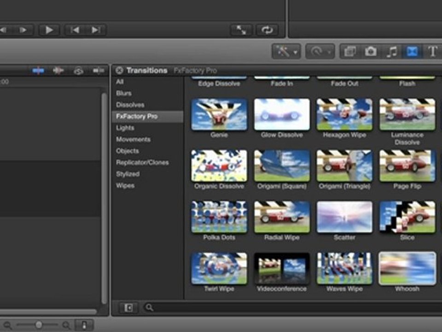This screenshot has width=442, height=332.
Task: Click the Fade In label
Action: [x=282, y=83]
